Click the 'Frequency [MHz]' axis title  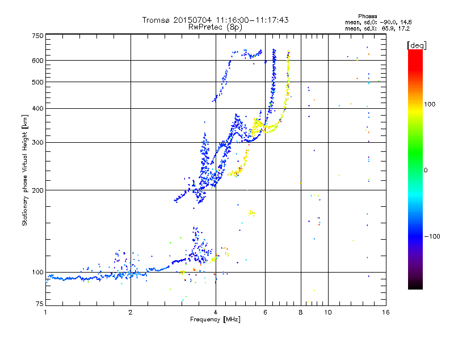click(215, 320)
